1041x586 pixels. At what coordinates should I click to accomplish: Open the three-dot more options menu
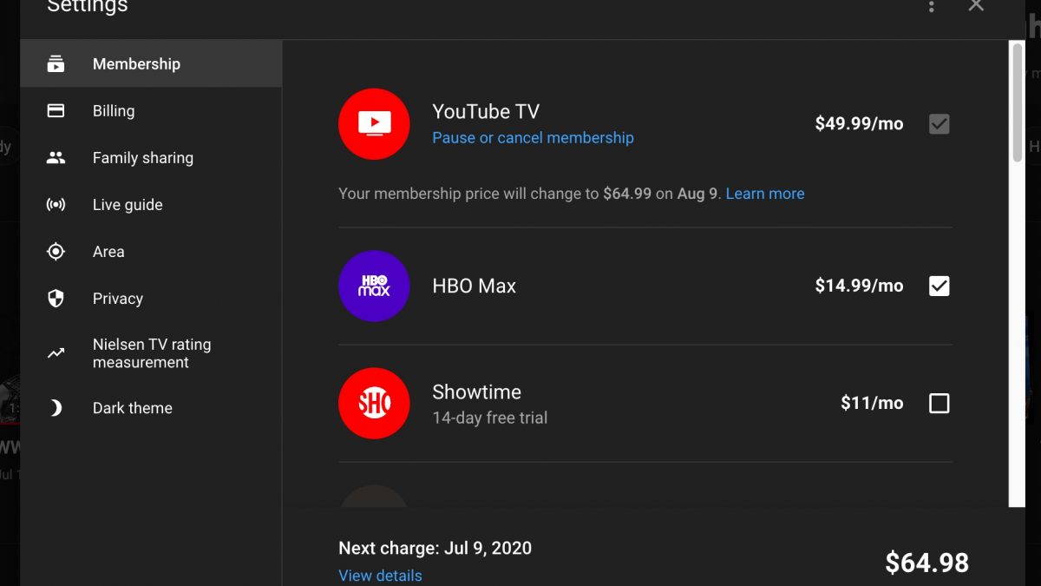[931, 7]
